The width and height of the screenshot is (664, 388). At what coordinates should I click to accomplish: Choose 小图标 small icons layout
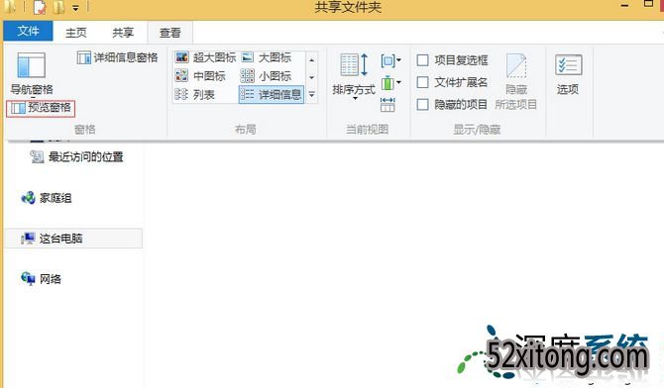pyautogui.click(x=266, y=76)
